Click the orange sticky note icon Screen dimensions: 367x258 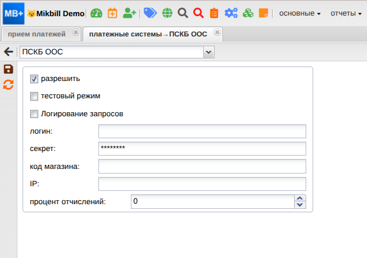click(x=263, y=13)
